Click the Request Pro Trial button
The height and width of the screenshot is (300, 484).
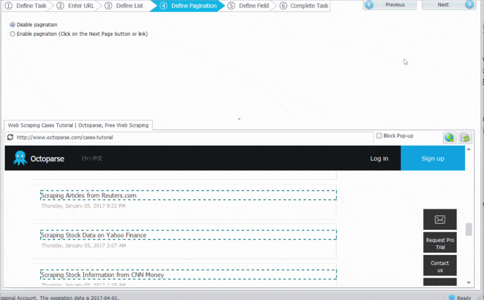click(440, 243)
